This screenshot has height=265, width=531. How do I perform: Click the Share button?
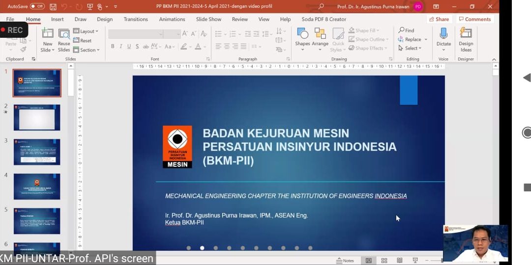tap(439, 19)
